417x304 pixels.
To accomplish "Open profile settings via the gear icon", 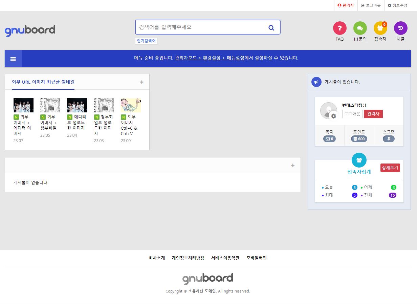I will (333, 117).
